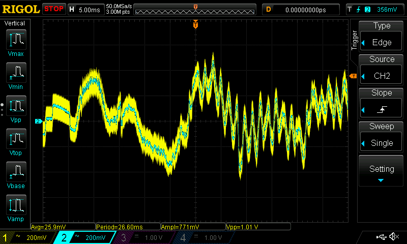
Task: Select the Vmax measurement icon
Action: (16, 40)
